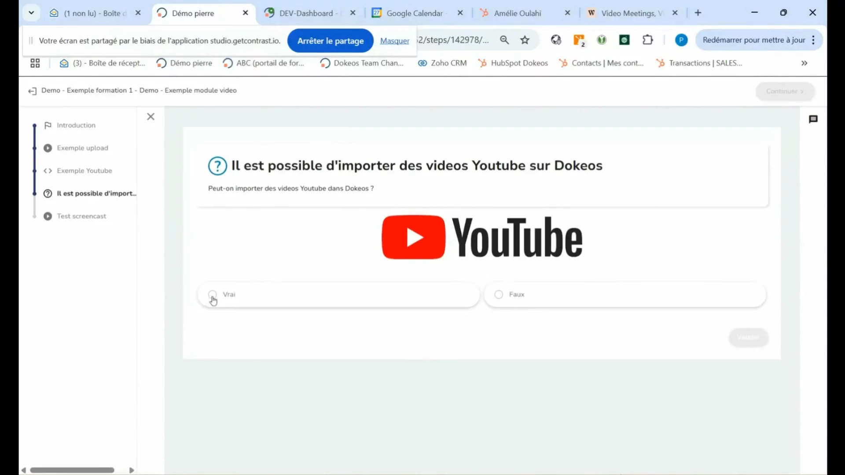Click the exit course back icon
The width and height of the screenshot is (845, 475).
[32, 91]
